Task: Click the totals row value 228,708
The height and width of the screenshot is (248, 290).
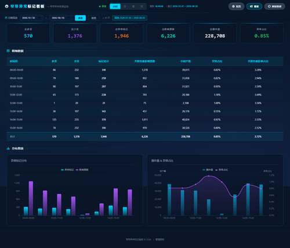Action: pos(186,137)
